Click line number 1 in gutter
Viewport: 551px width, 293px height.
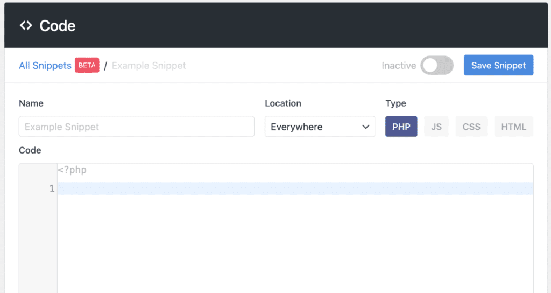[52, 189]
